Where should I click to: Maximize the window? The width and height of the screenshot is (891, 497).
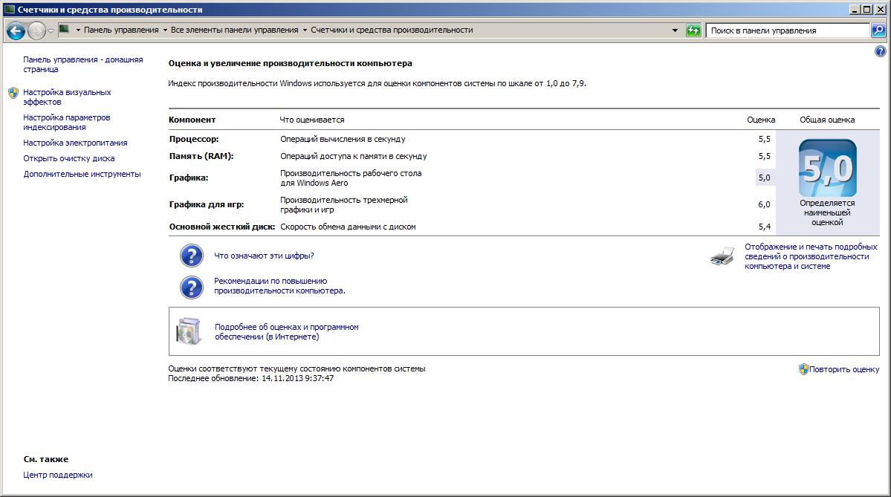coord(866,10)
